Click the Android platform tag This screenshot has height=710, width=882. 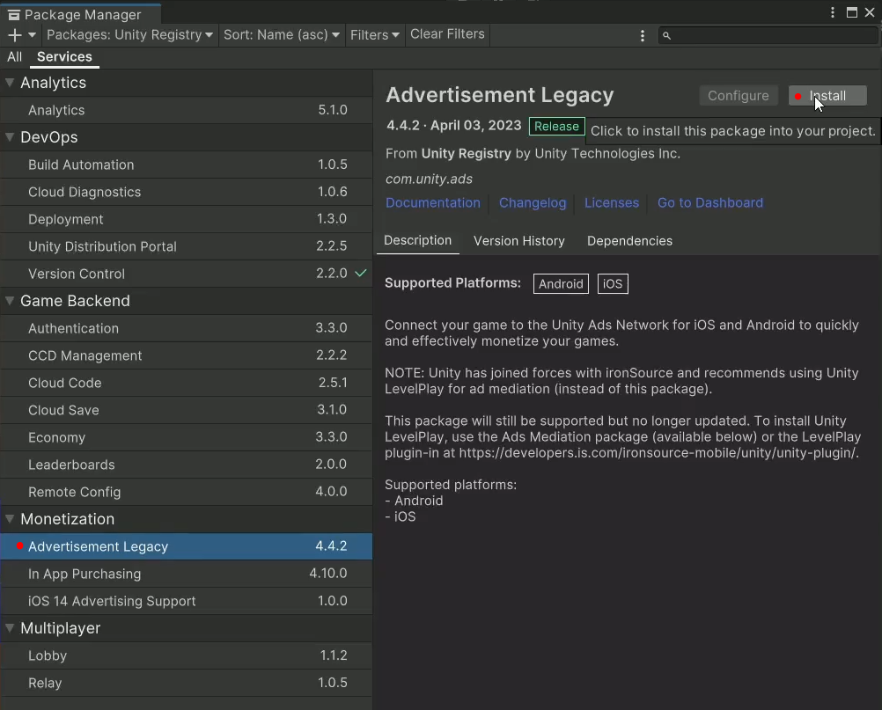pyautogui.click(x=561, y=284)
